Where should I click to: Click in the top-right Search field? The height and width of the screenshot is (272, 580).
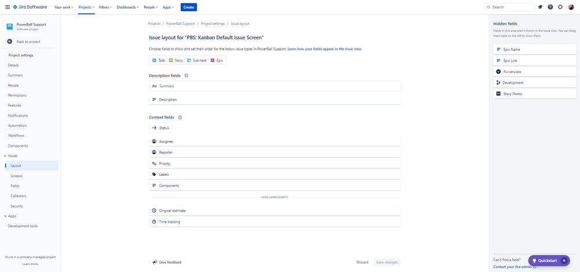point(509,7)
